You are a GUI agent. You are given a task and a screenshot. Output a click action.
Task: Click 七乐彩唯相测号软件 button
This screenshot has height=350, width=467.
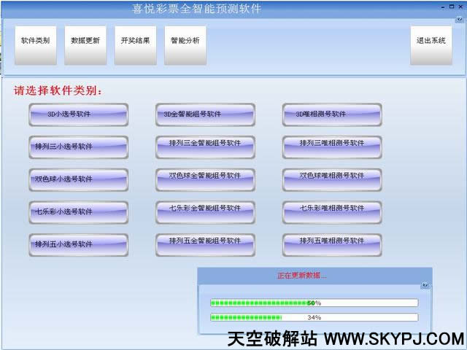pos(332,209)
